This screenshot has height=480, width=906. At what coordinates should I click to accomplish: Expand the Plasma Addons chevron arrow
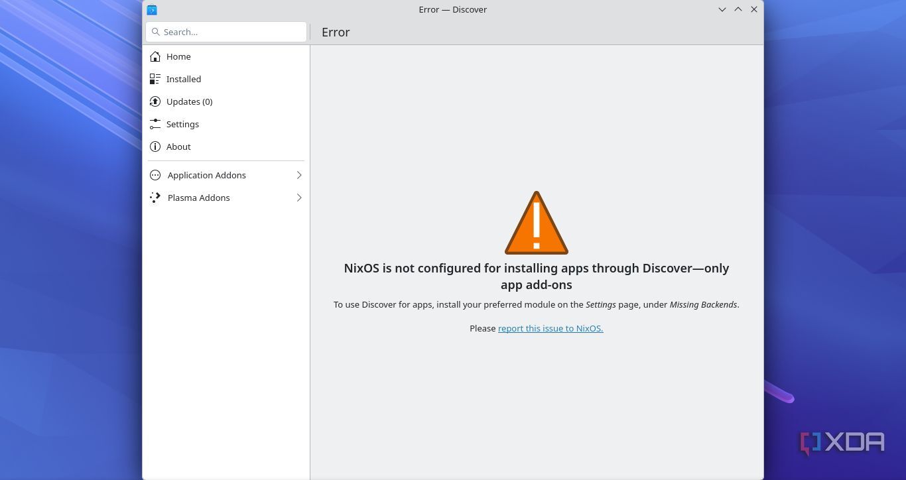[298, 198]
